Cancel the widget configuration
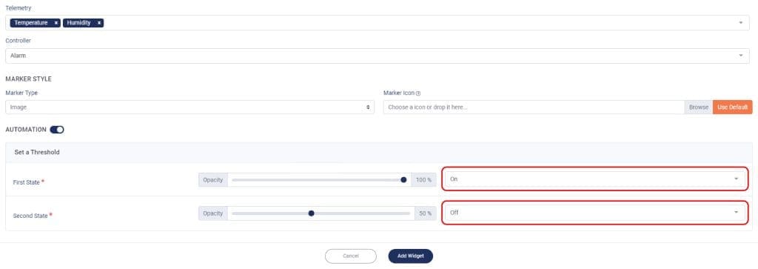Image resolution: width=758 pixels, height=269 pixels. coord(350,256)
